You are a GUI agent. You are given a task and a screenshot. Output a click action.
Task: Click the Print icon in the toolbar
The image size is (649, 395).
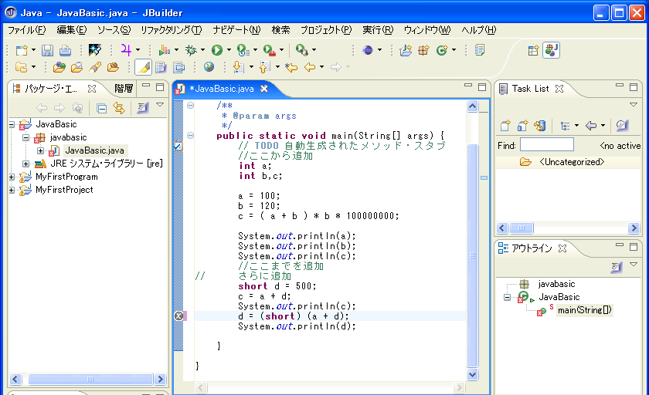click(65, 50)
